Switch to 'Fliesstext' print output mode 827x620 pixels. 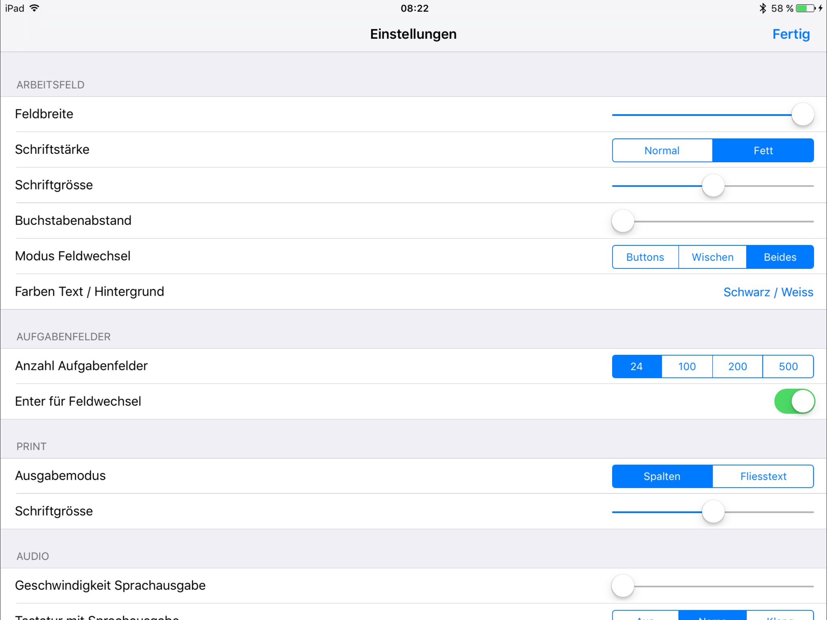coord(763,475)
